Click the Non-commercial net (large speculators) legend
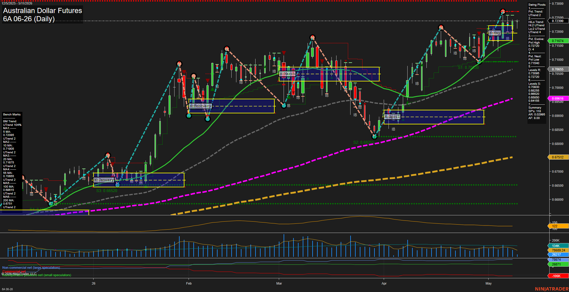This screenshot has width=569, height=292. [x=31, y=268]
